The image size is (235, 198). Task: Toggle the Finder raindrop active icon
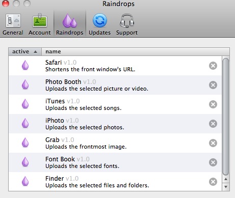tap(25, 181)
